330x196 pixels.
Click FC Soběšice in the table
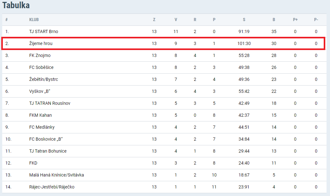point(41,67)
